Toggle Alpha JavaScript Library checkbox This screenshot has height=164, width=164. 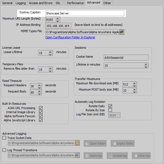tap(41, 120)
